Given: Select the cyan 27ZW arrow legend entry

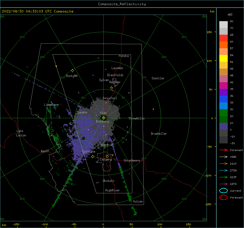Looking at the screenshot, I should pyautogui.click(x=223, y=171).
